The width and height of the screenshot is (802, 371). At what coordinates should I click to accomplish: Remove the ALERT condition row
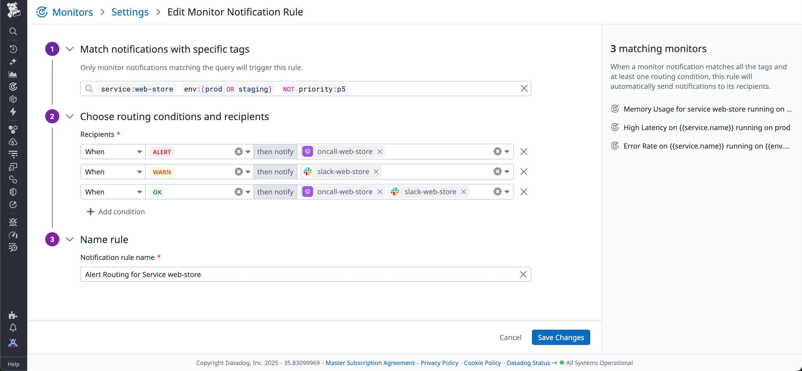(x=524, y=152)
